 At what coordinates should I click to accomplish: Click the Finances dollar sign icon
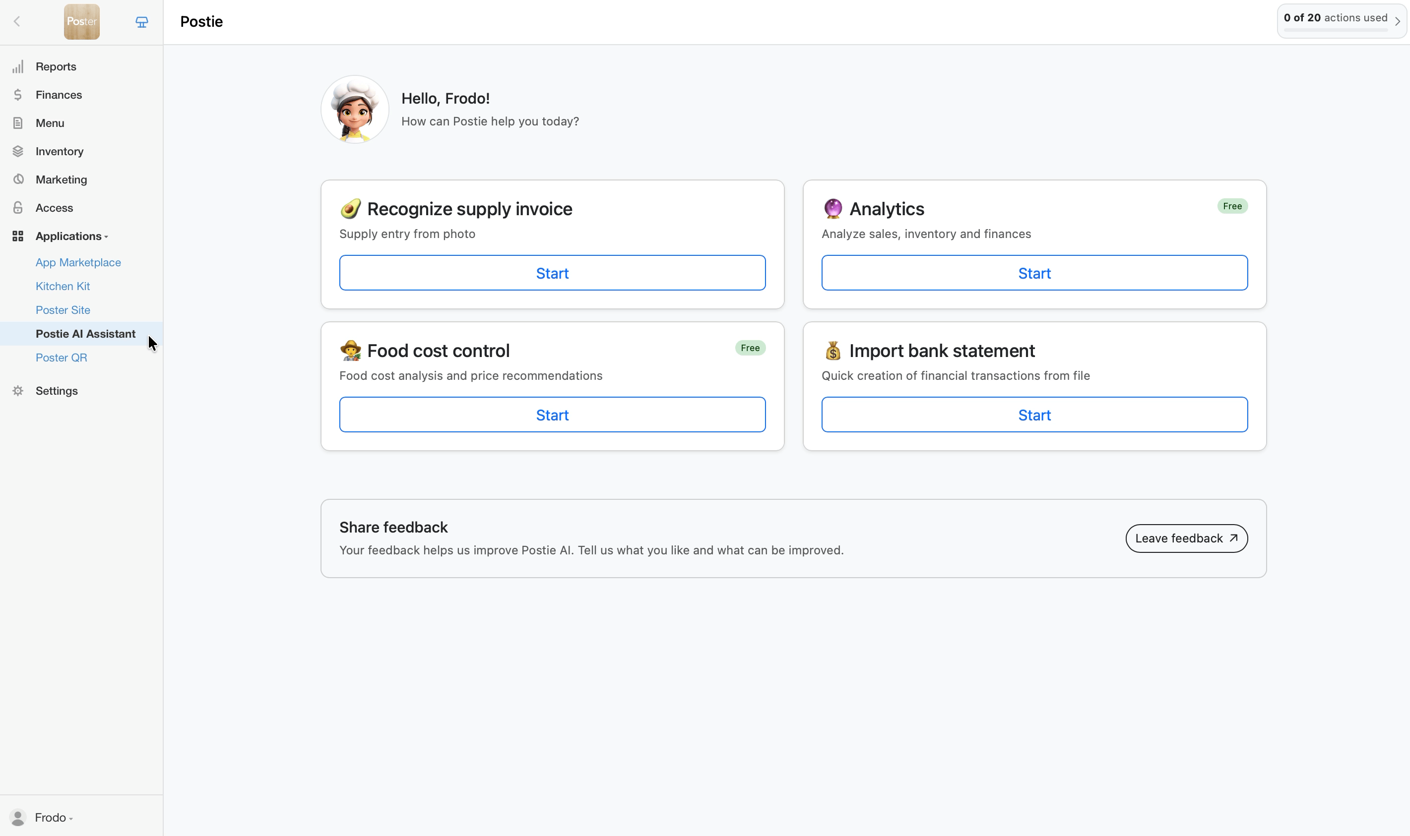click(x=18, y=95)
